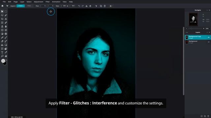Delete layer with bottom trash icon
Image resolution: width=211 pixels, height=118 pixels.
(208, 116)
